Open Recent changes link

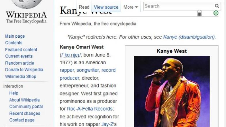pyautogui.click(x=25, y=113)
